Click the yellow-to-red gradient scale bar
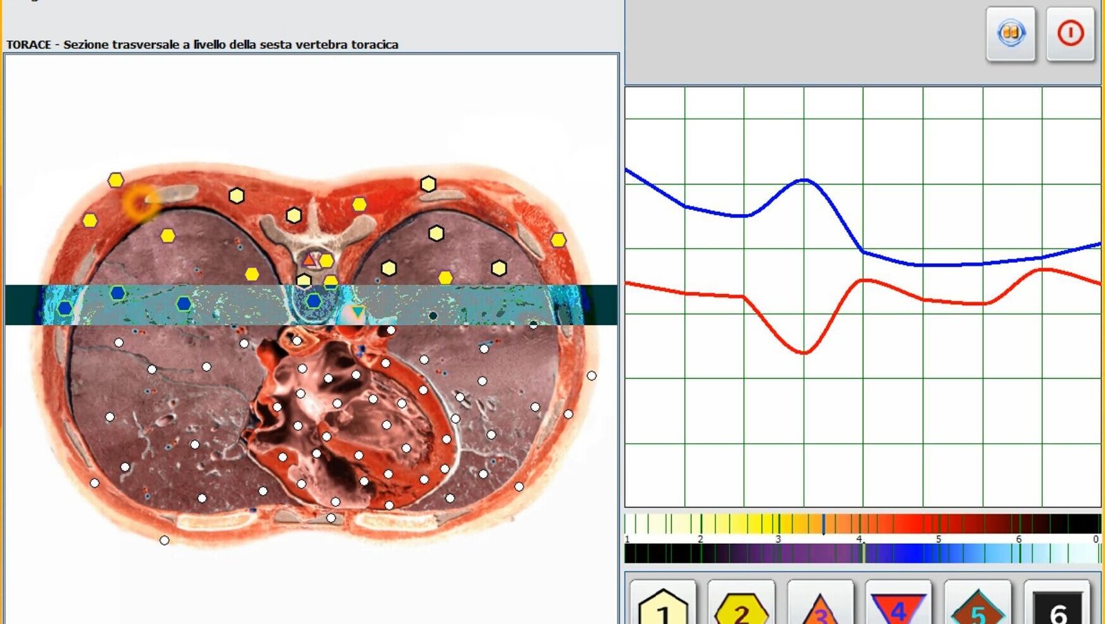 pyautogui.click(x=863, y=524)
